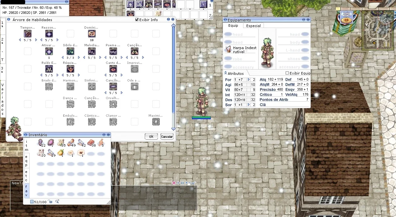Image resolution: width=396 pixels, height=217 pixels.
Task: Open the inventory search magnifier icon
Action: click(57, 202)
